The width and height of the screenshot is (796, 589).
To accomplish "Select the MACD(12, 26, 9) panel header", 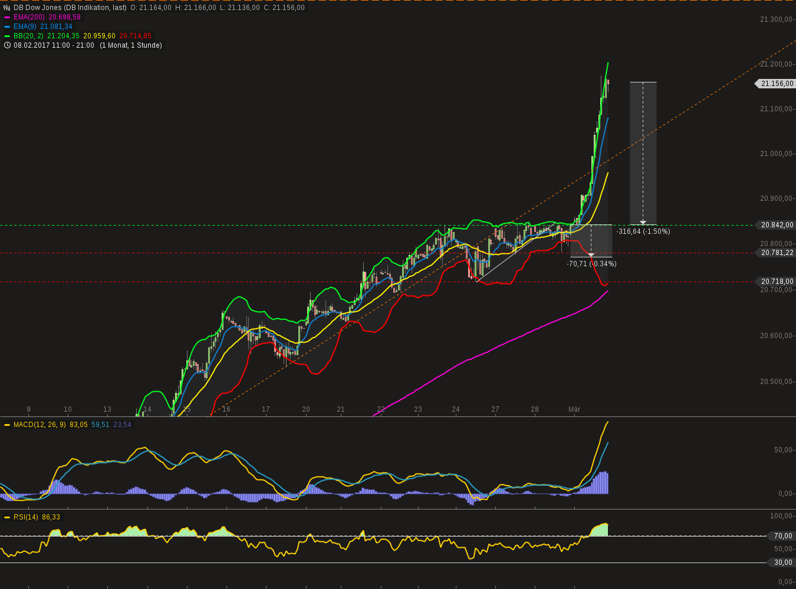I will [39, 424].
